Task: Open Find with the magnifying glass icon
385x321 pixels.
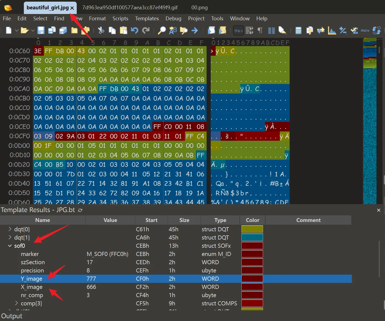Action: pyautogui.click(x=162, y=30)
